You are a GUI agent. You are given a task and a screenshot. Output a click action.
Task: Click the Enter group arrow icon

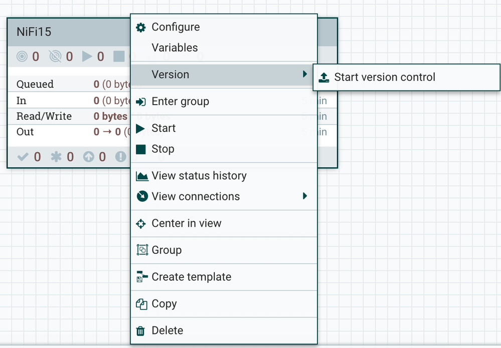[141, 101]
